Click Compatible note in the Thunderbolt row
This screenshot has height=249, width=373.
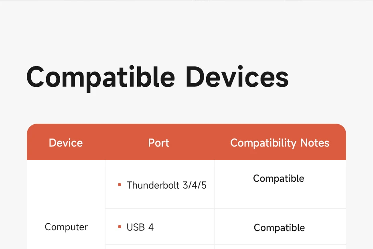click(279, 179)
